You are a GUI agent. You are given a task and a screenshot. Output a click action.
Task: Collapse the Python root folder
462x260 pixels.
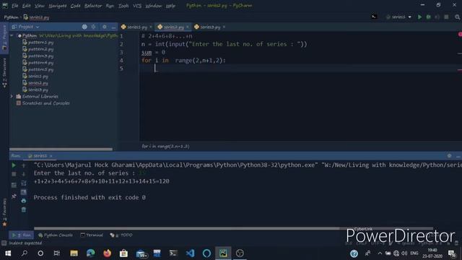(x=12, y=35)
